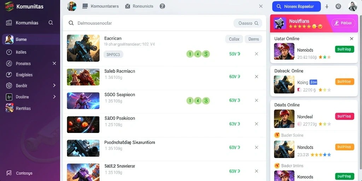Select the Bader Sniins heading

tap(292, 166)
